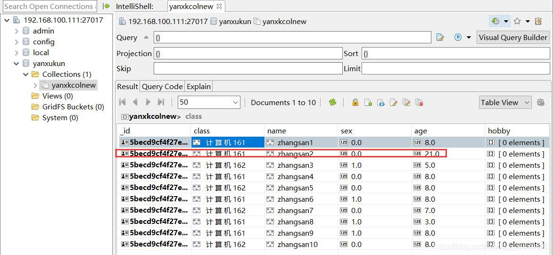Switch to the Result tab
This screenshot has height=255, width=553.
pos(128,86)
